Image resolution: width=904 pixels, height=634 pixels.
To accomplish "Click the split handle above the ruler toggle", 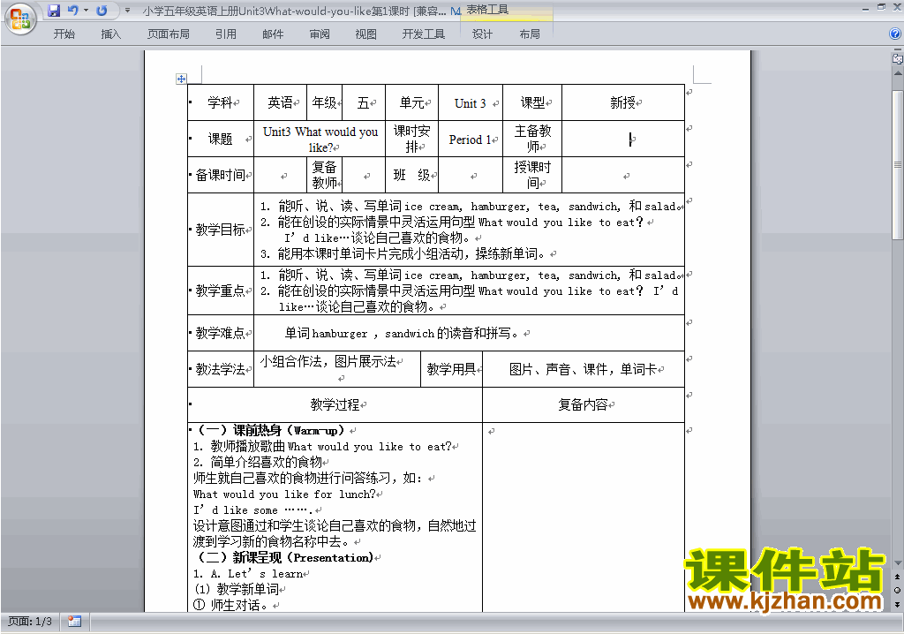I will point(898,50).
